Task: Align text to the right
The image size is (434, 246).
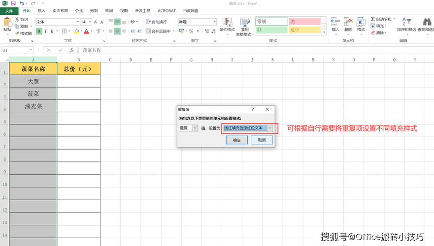Action: pyautogui.click(x=124, y=31)
